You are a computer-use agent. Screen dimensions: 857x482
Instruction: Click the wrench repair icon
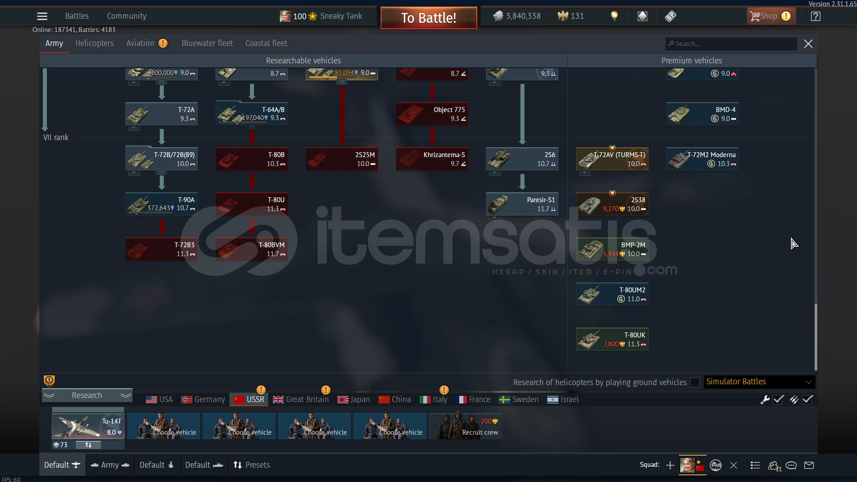point(765,400)
